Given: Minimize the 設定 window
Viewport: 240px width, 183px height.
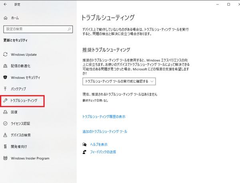Looking at the screenshot, I should [218, 4].
